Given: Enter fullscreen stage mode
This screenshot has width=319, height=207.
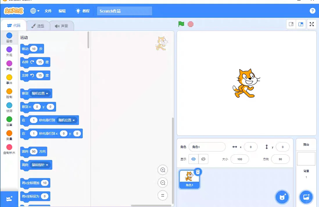Looking at the screenshot, I should point(311,24).
